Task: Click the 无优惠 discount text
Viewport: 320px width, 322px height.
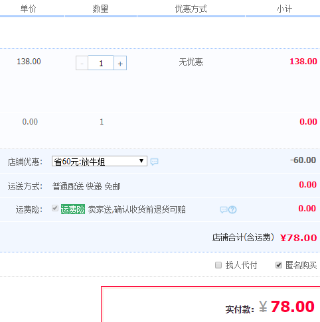Action: 191,62
